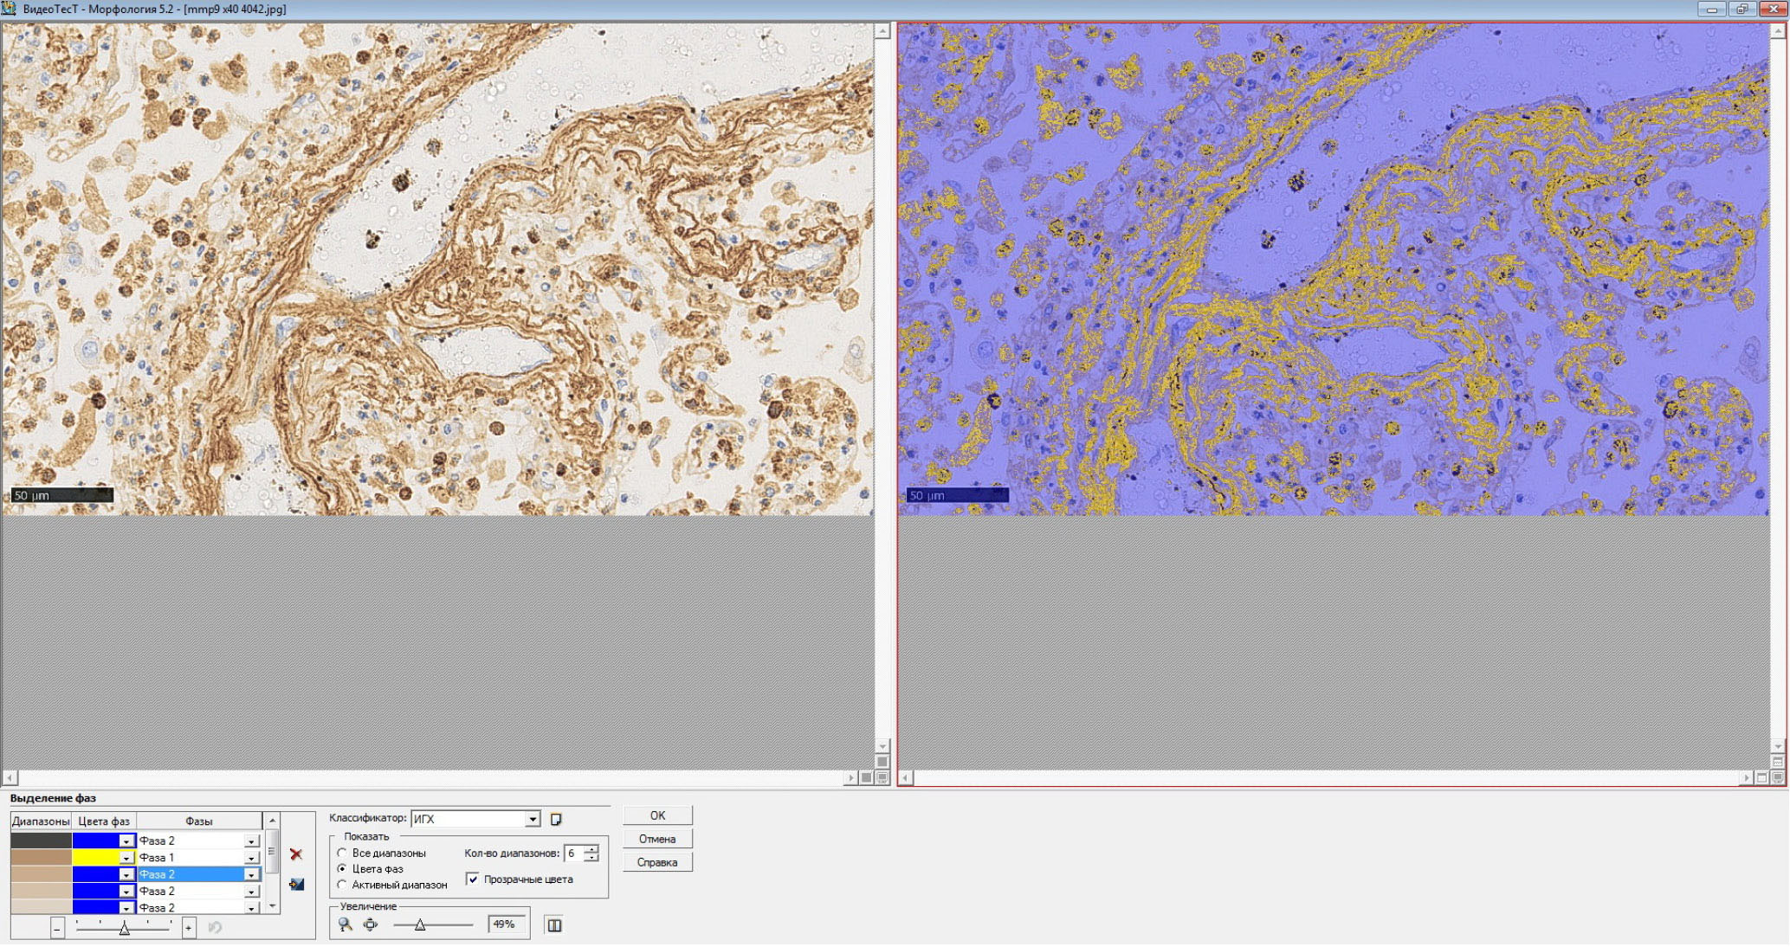Open the 'Фаза 1' phase dropdown

pyautogui.click(x=251, y=858)
